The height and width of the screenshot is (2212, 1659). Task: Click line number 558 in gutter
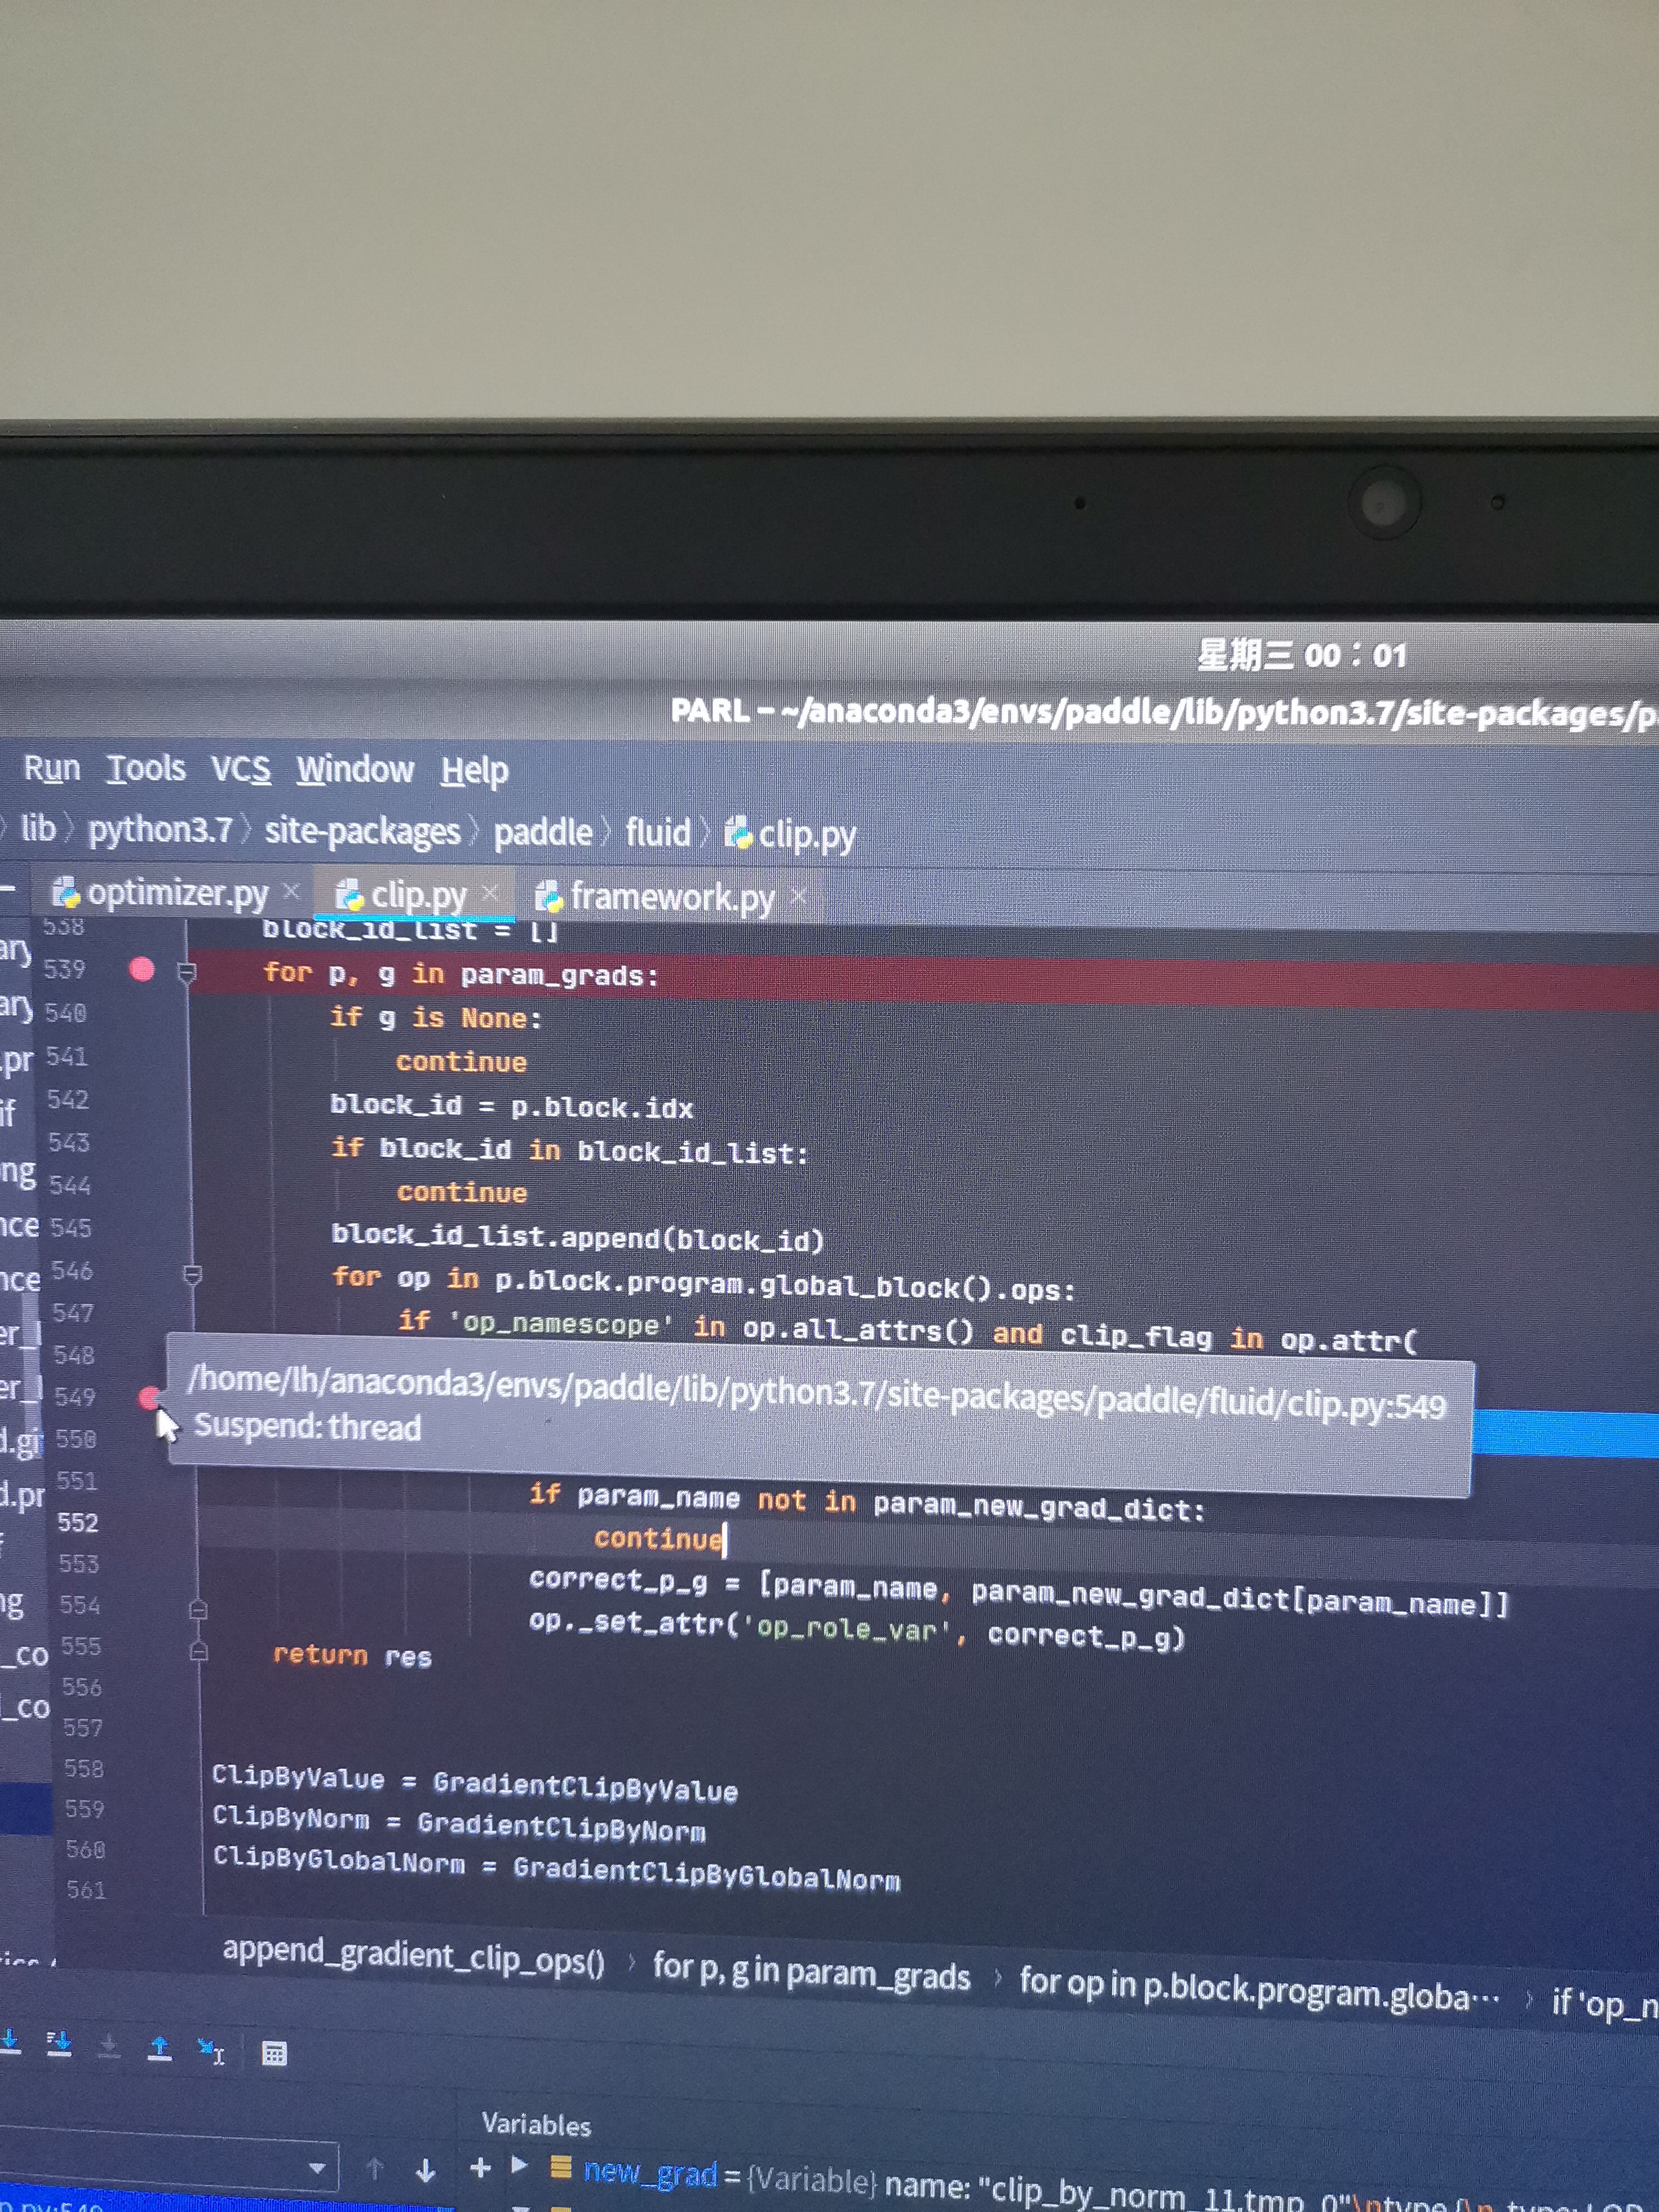(84, 1768)
